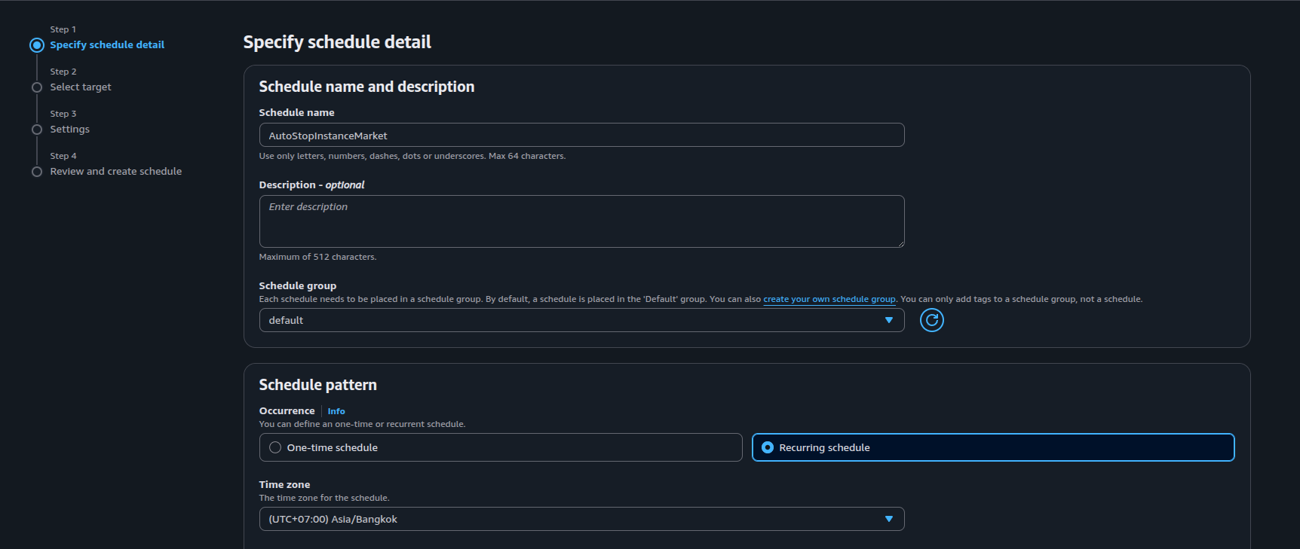Expand the Time zone dropdown
Viewport: 1300px width, 549px height.
tap(573, 519)
